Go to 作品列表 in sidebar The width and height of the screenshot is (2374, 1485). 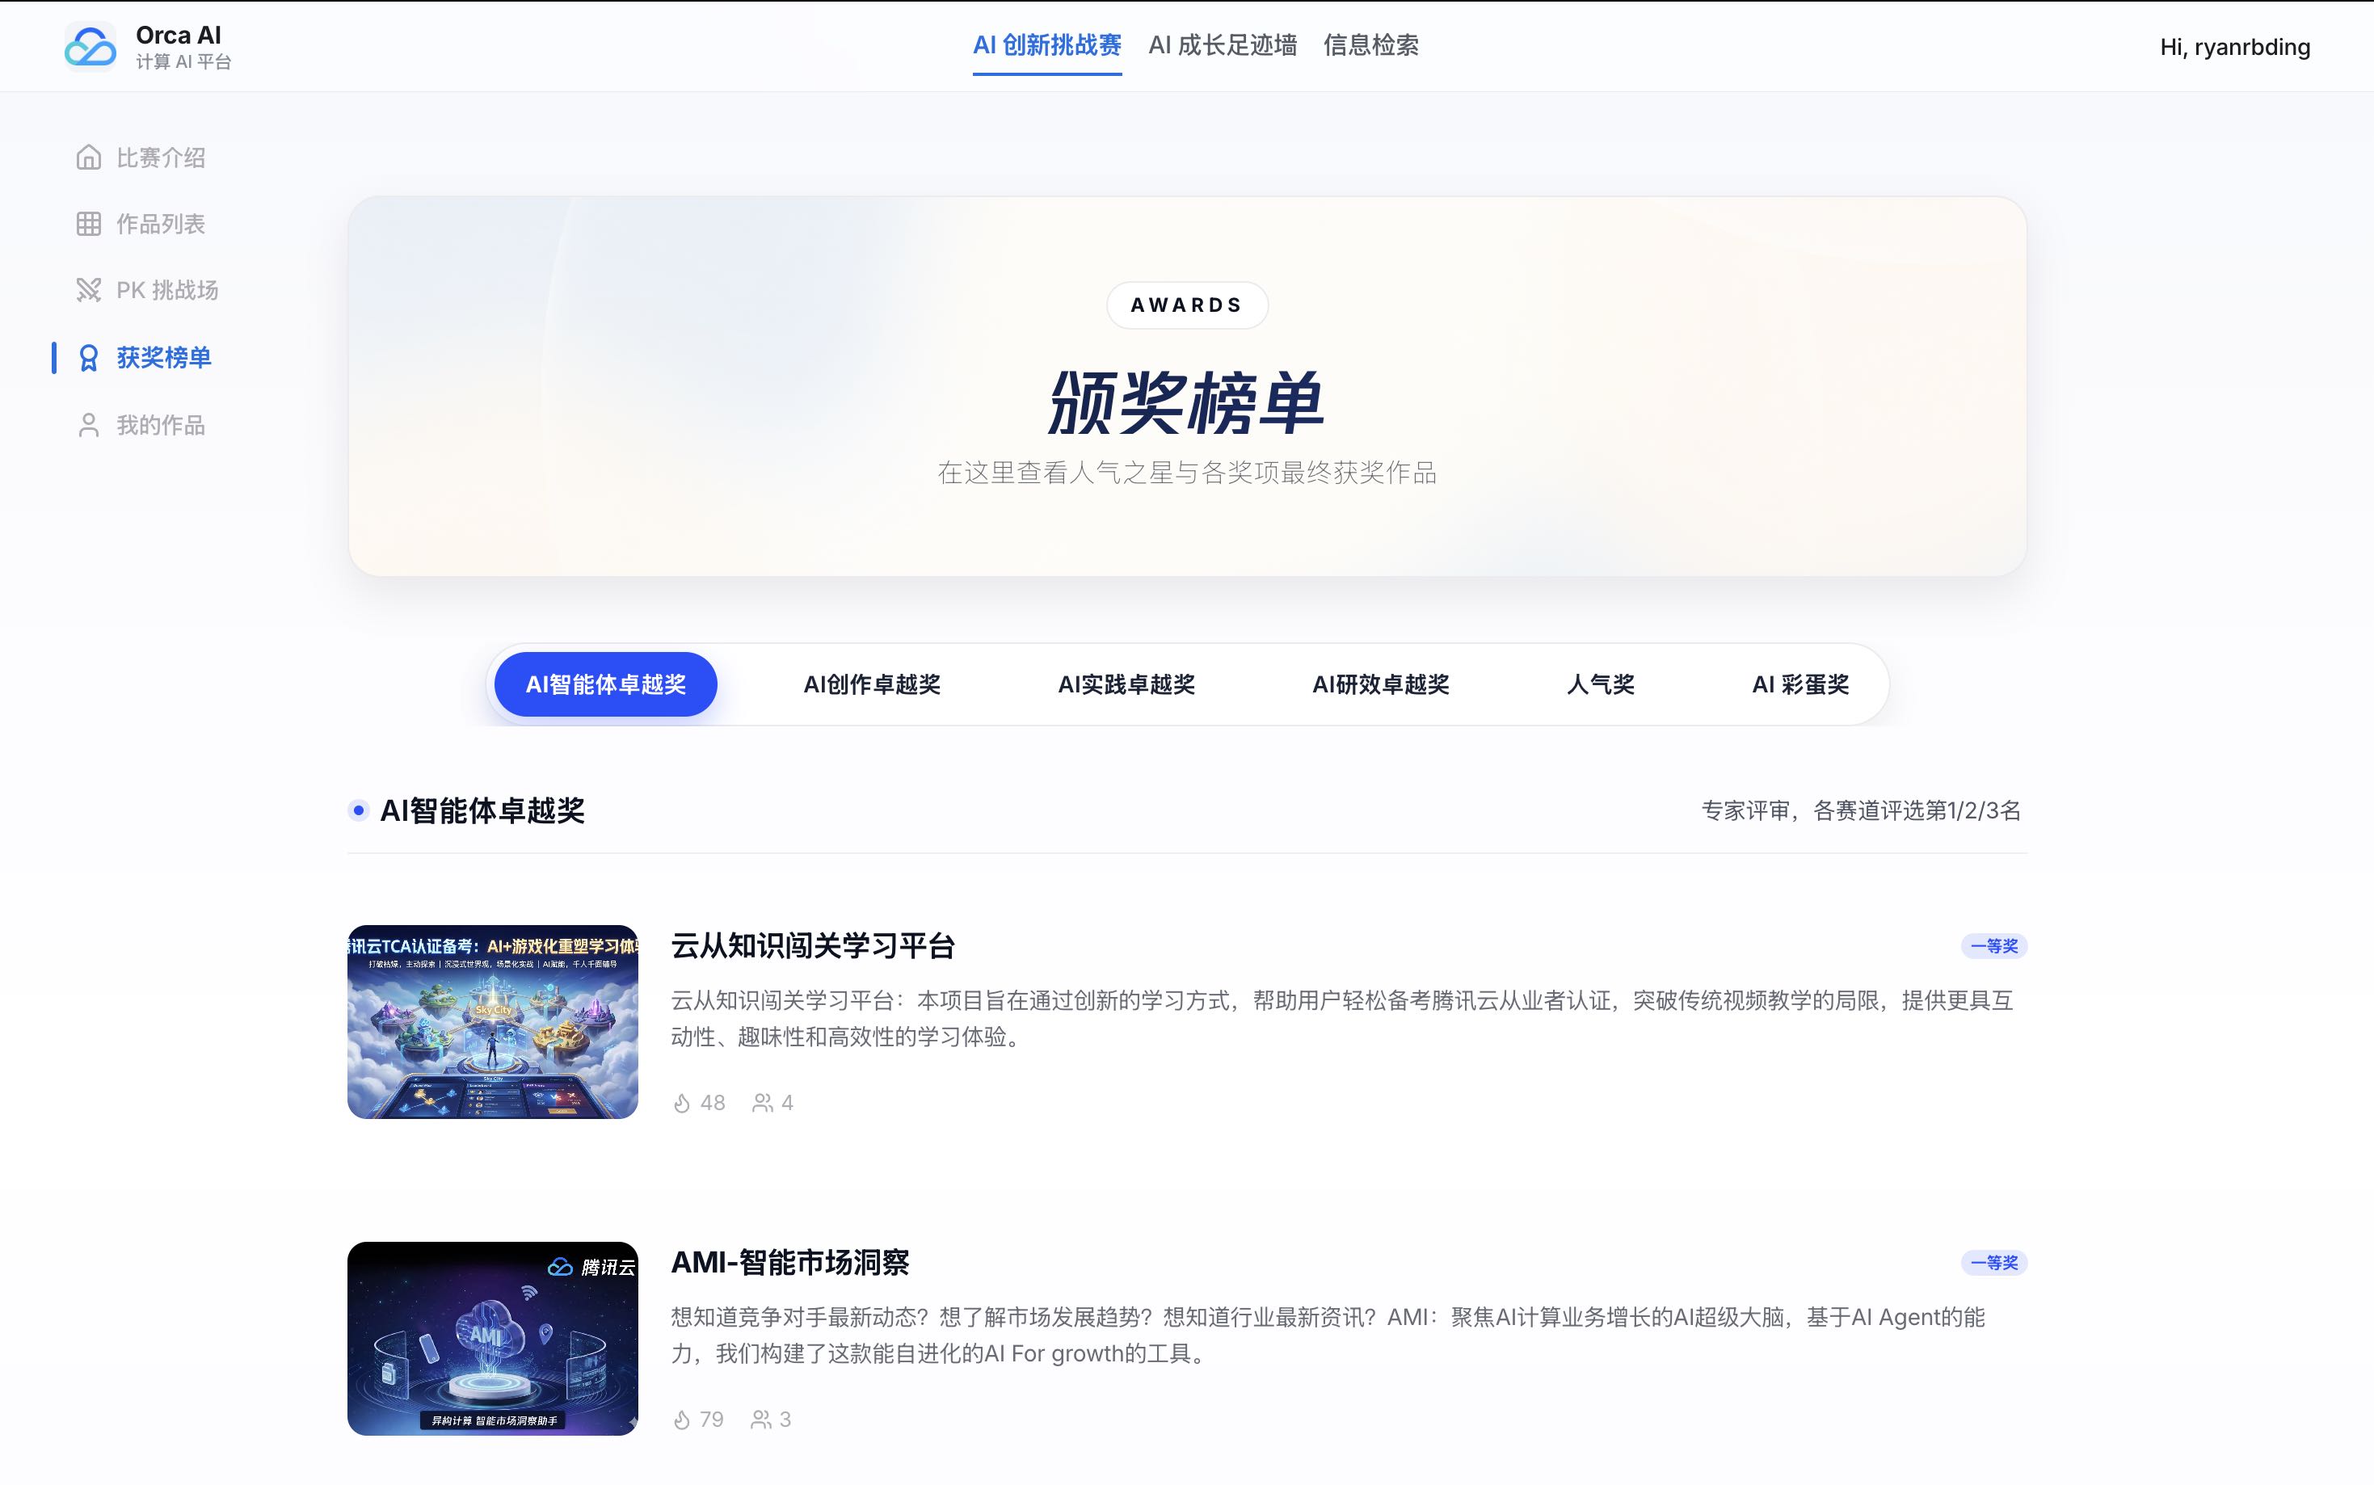pos(161,224)
